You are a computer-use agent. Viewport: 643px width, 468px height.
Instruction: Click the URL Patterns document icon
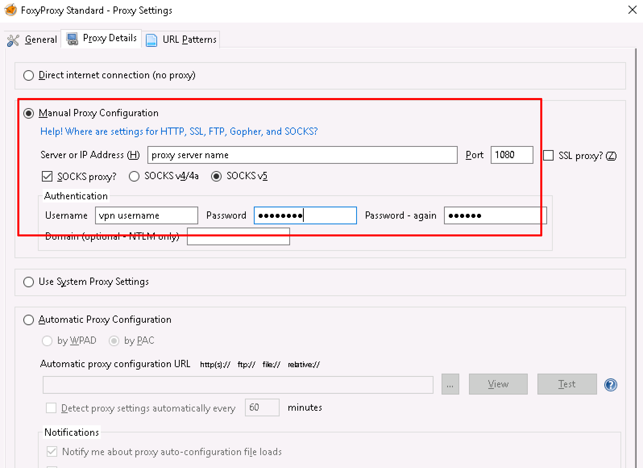point(151,40)
